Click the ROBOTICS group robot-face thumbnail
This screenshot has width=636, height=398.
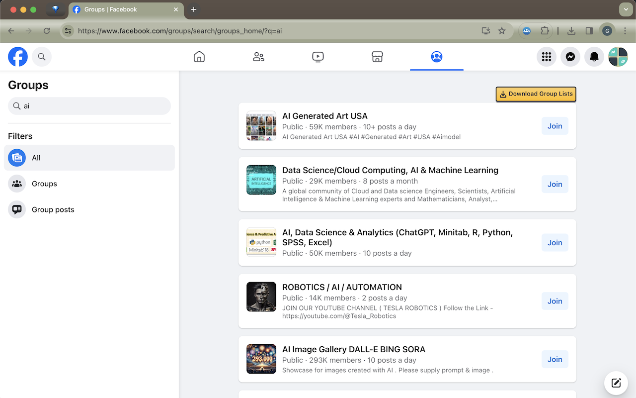(261, 297)
